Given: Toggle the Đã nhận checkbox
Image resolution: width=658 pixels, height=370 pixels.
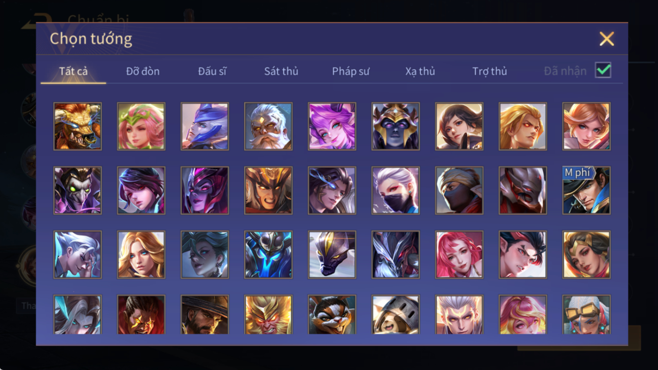Looking at the screenshot, I should click(x=603, y=70).
